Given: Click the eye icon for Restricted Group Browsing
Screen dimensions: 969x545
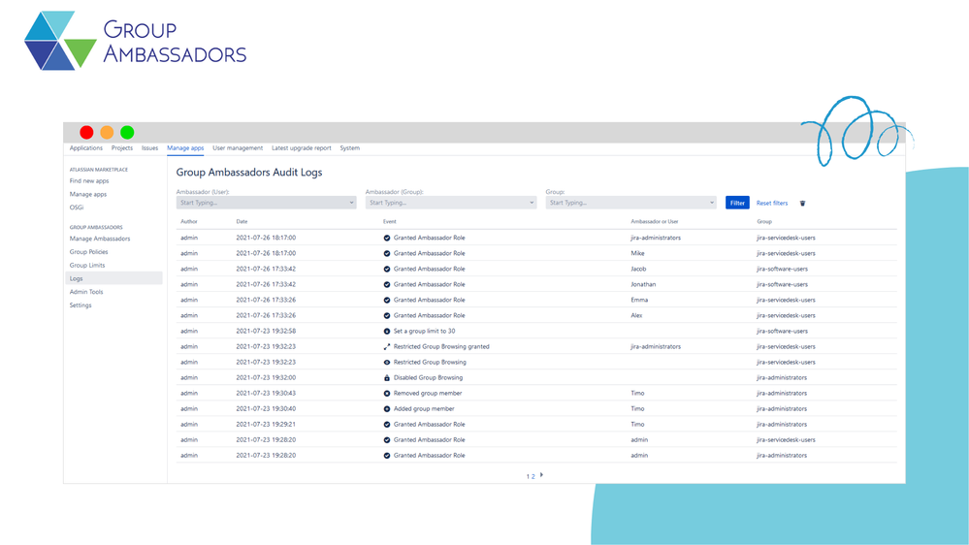Looking at the screenshot, I should 387,362.
